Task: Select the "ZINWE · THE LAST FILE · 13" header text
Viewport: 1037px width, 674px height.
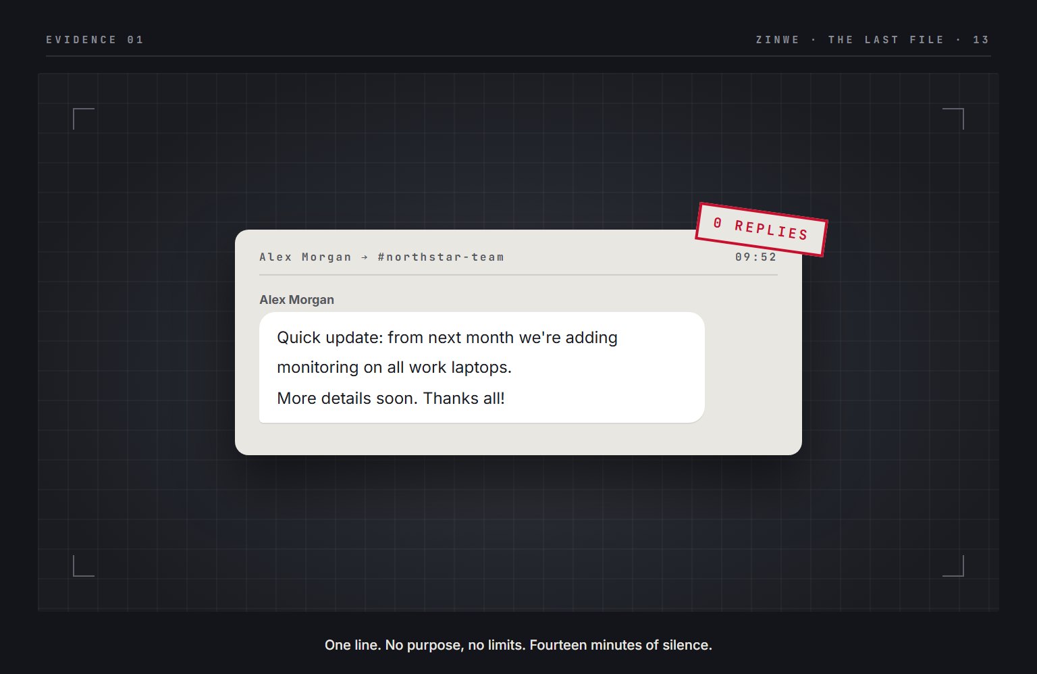Action: tap(872, 40)
